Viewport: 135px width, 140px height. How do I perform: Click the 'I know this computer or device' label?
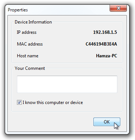click(53, 103)
